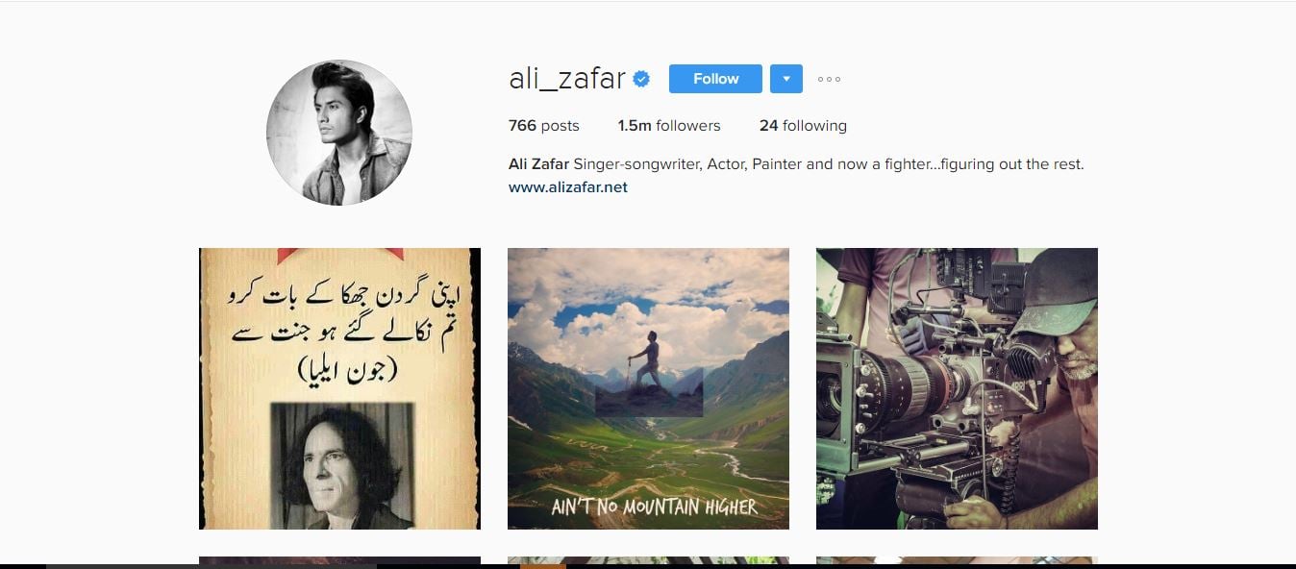The width and height of the screenshot is (1296, 569).
Task: Select the gray horizontal scrollbar thumb
Action: point(212,566)
